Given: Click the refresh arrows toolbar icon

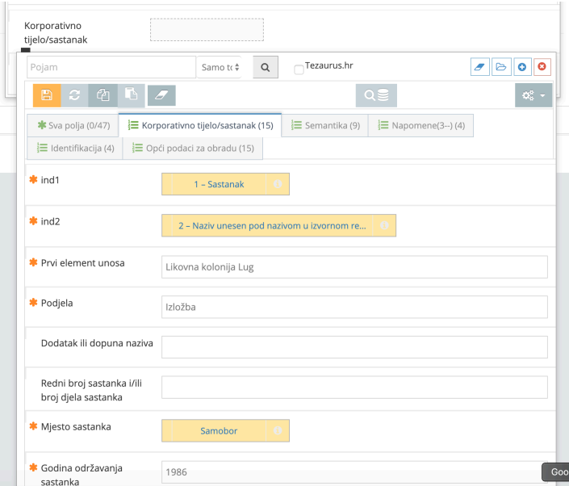Looking at the screenshot, I should pos(74,95).
